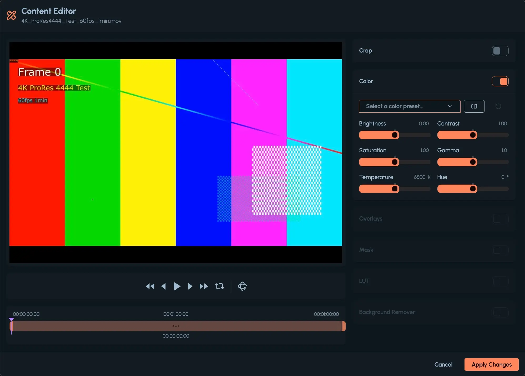This screenshot has height=376, width=525.
Task: Click the Saturation slider
Action: coord(395,162)
